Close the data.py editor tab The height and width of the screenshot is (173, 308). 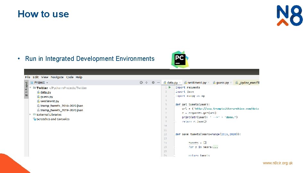[180, 83]
